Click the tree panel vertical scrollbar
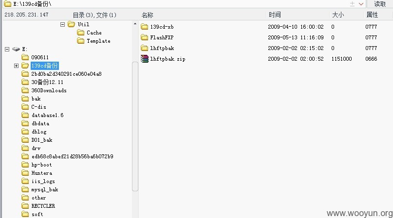393x218 pixels. pos(135,126)
